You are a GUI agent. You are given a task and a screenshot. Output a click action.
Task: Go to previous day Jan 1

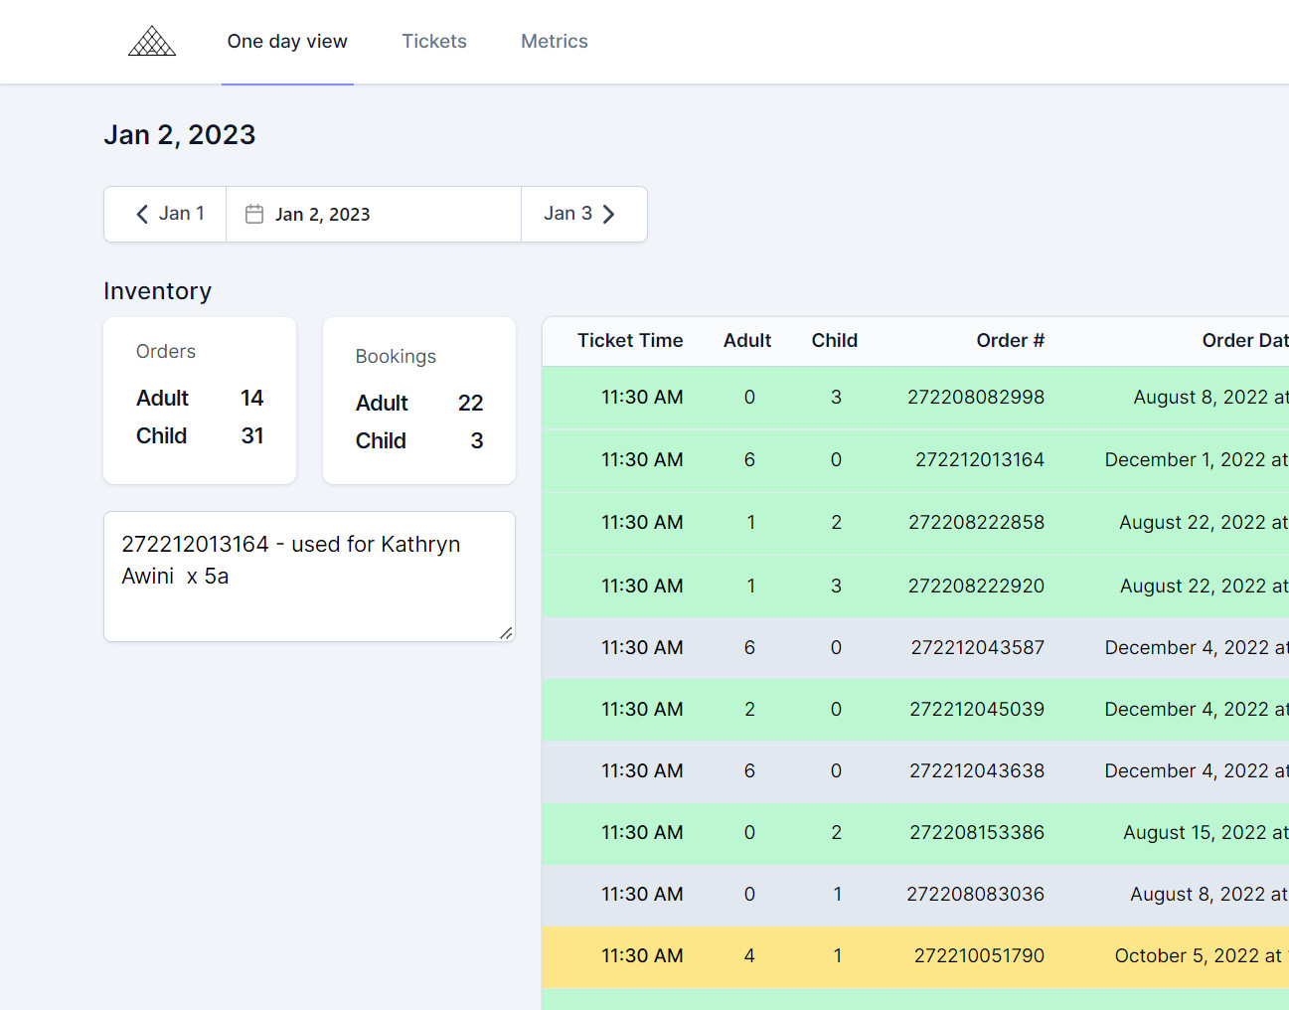[x=165, y=214]
